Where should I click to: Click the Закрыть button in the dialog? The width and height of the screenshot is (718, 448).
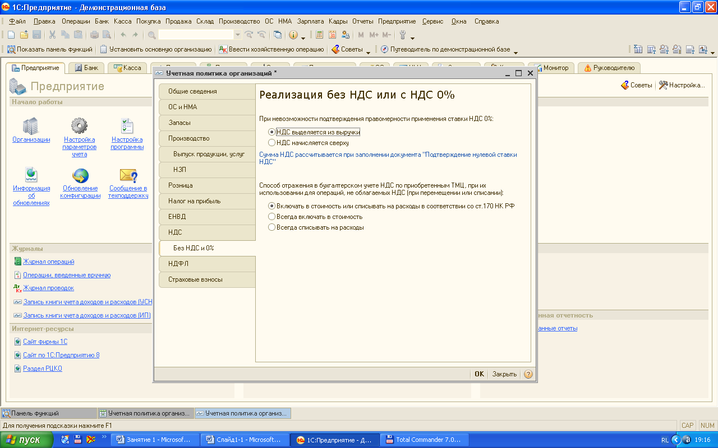click(504, 374)
